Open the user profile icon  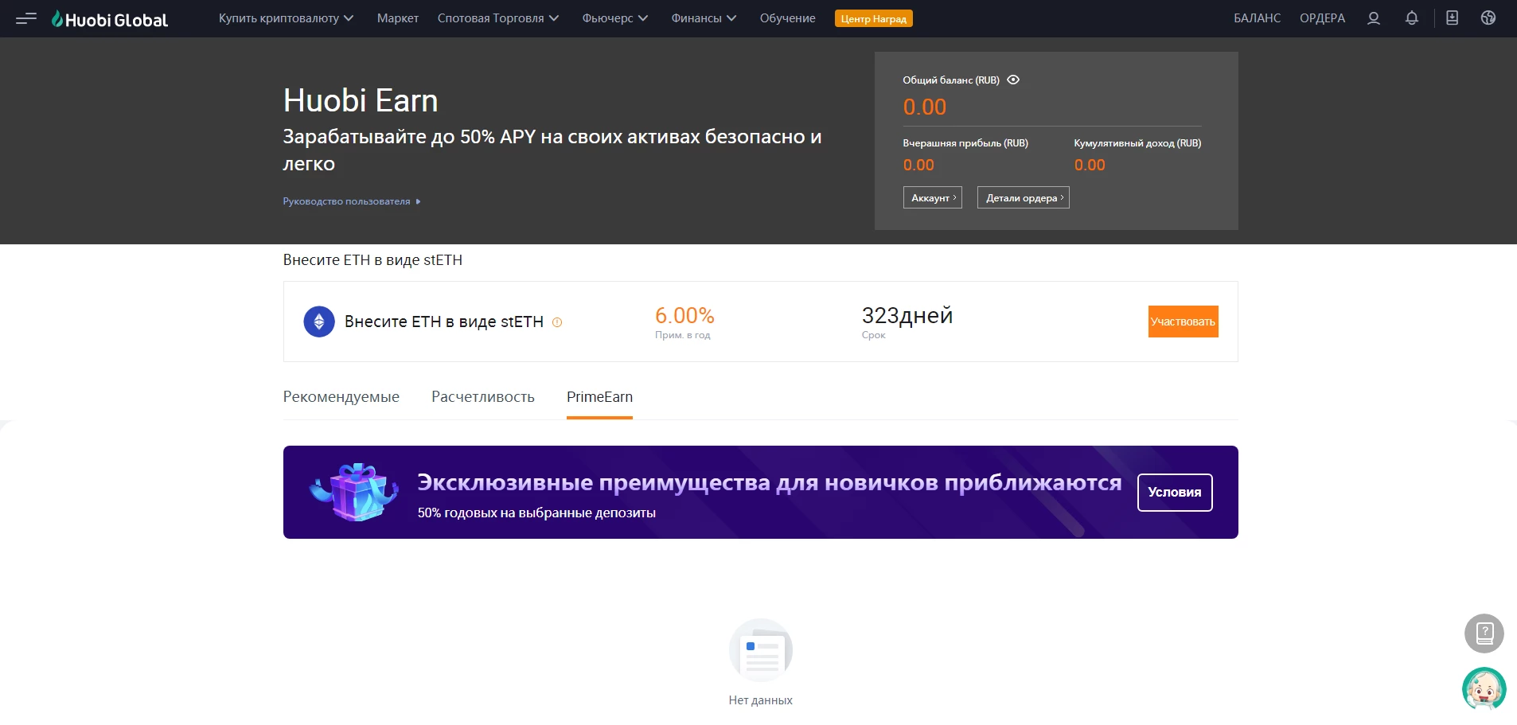1373,18
